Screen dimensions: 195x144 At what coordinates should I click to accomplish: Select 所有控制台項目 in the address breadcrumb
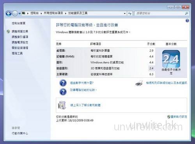click(53, 13)
